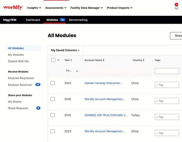Viewport: 182px width, 142px height.
Task: Select My Modules in sidebar
Action: (x=16, y=55)
